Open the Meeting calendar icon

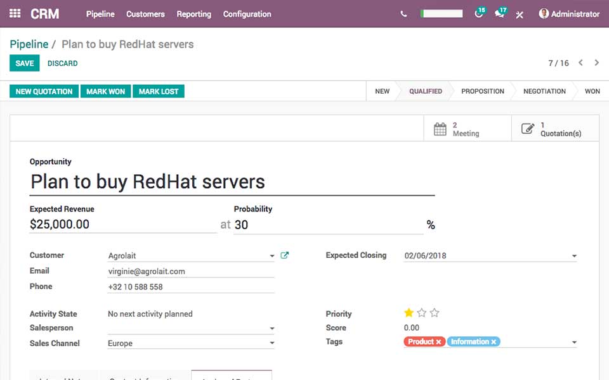point(440,129)
